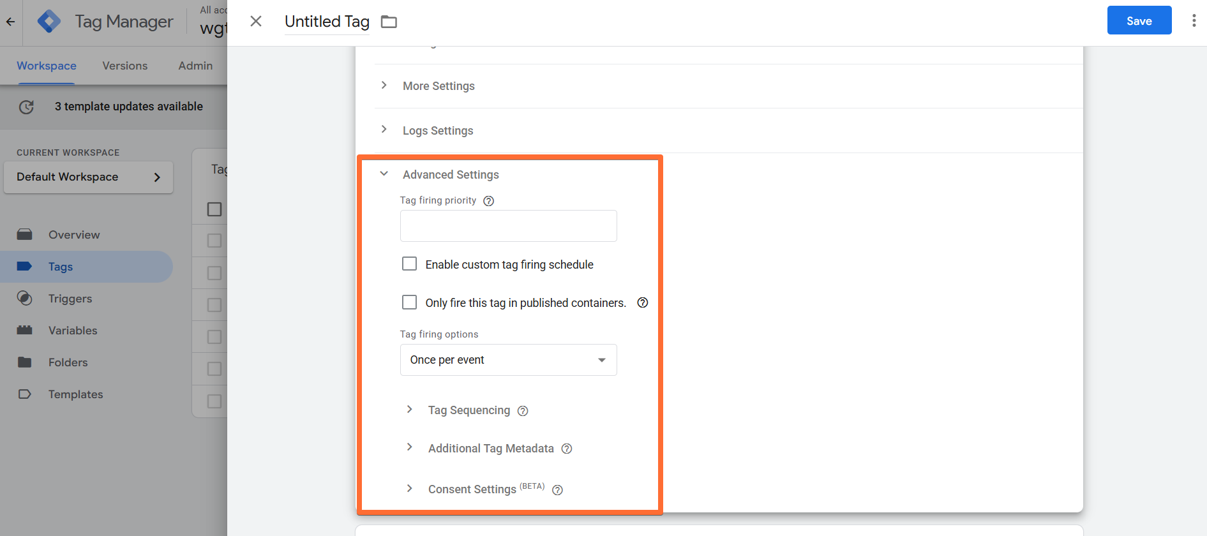The image size is (1207, 536).
Task: Click the Tag Manager title text
Action: pos(124,22)
